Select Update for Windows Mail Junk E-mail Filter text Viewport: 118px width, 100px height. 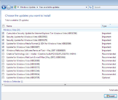(x=36, y=57)
